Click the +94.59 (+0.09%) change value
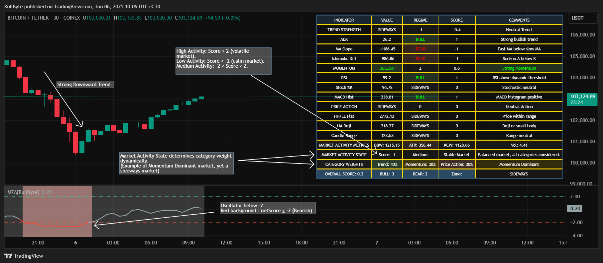Viewport: 603px width, 263px height. point(223,18)
